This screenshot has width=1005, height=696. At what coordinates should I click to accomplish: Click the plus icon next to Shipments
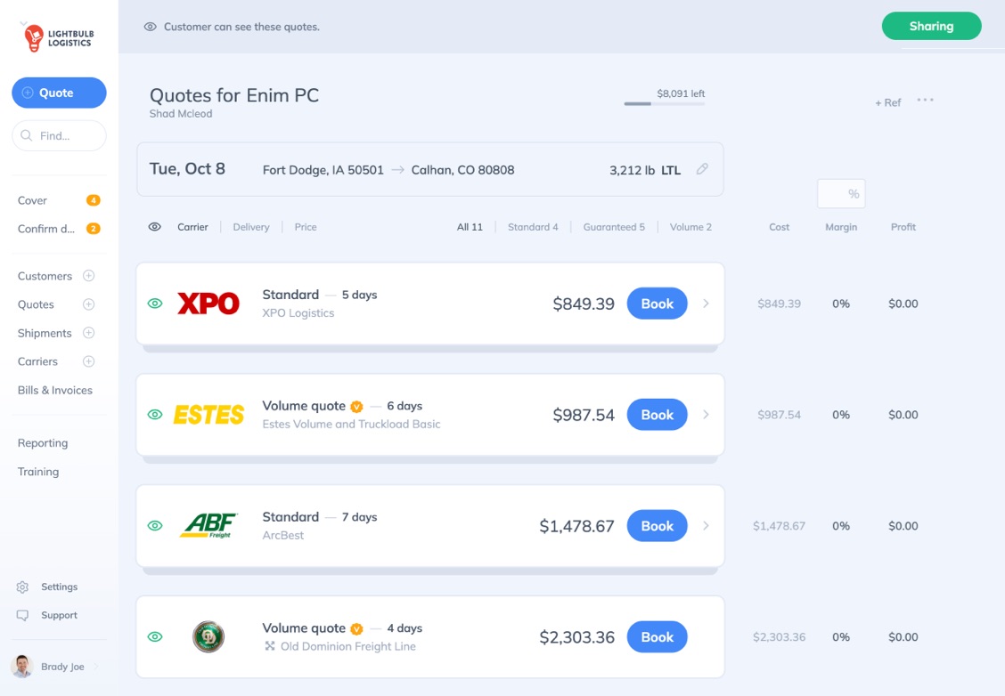click(x=88, y=333)
